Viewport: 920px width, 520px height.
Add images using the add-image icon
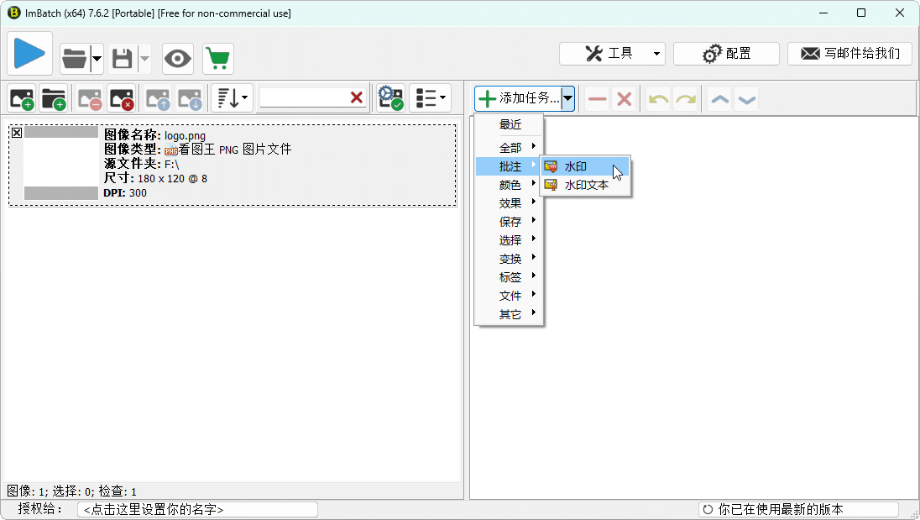[20, 97]
